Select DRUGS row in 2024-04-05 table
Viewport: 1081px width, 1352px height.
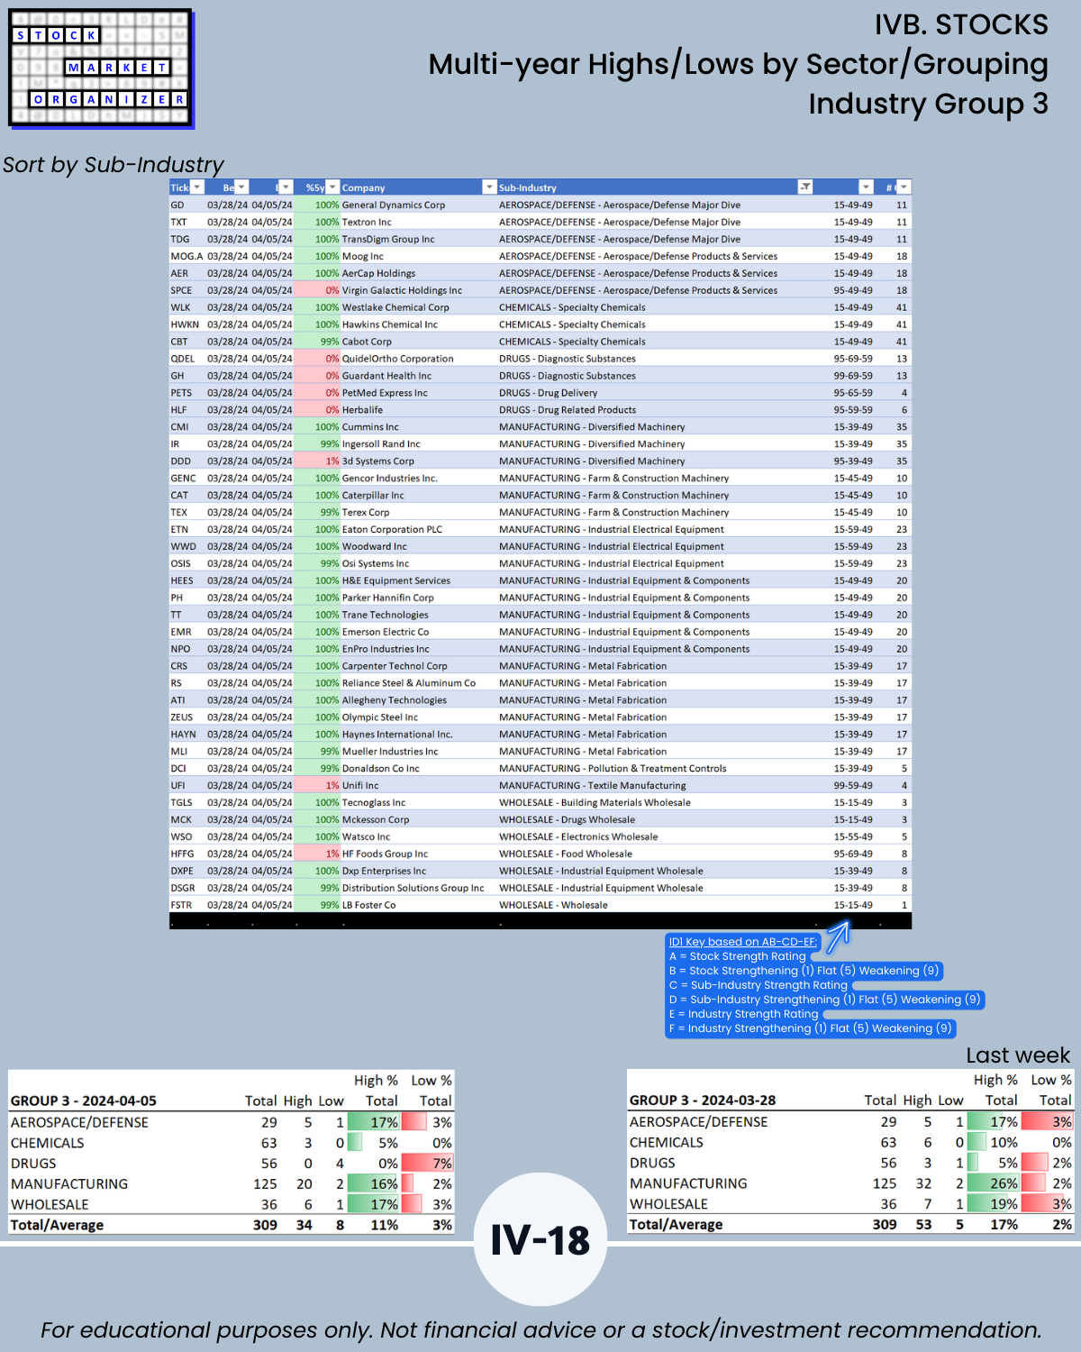click(231, 1164)
